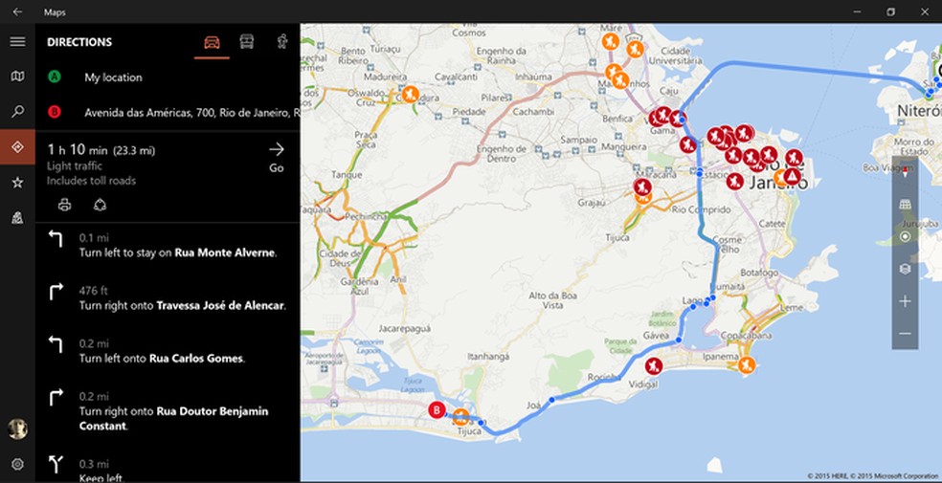Image resolution: width=942 pixels, height=483 pixels.
Task: Click the 'Light traffic' status text
Action: [75, 166]
